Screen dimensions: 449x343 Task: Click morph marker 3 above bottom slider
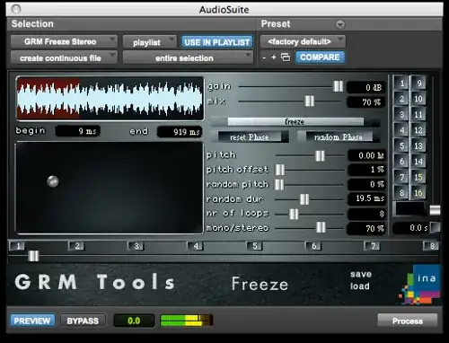(136, 246)
